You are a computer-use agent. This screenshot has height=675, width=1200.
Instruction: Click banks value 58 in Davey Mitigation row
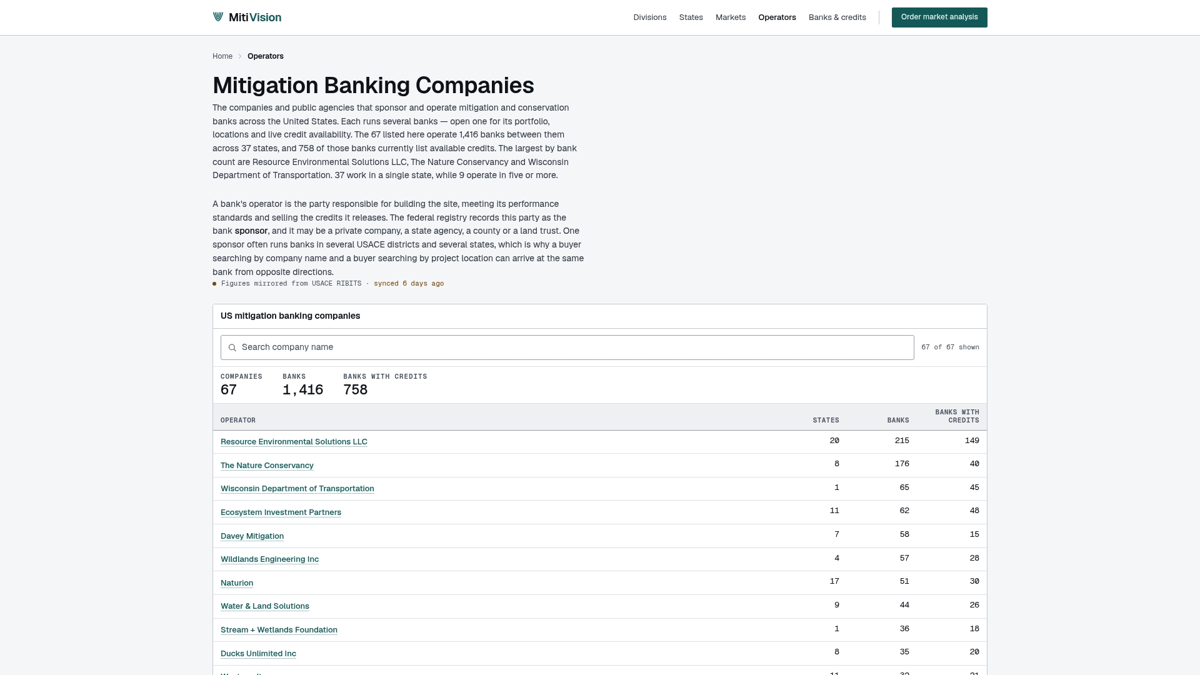pos(904,534)
